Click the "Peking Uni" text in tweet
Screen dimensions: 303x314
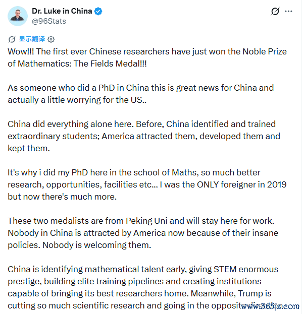pos(146,221)
